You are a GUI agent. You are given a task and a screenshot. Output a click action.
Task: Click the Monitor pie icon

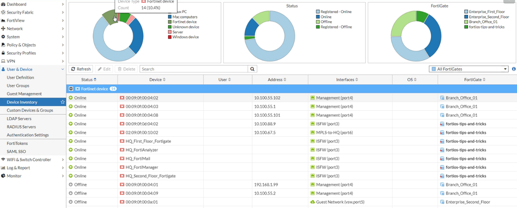[x=4, y=176]
